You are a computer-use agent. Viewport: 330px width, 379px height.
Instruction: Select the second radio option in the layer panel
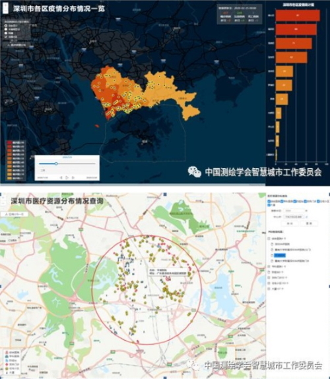(6, 29)
